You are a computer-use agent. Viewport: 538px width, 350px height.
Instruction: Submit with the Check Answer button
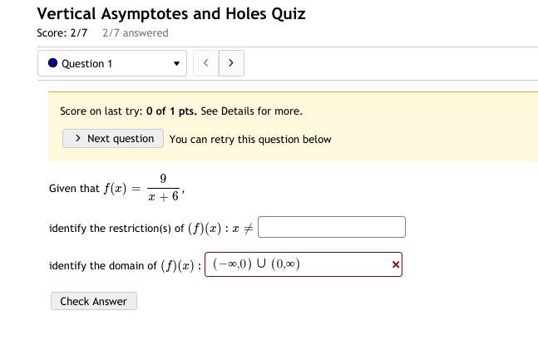point(94,301)
